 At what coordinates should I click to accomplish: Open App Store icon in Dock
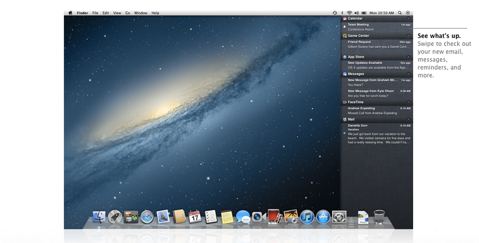tap(323, 217)
